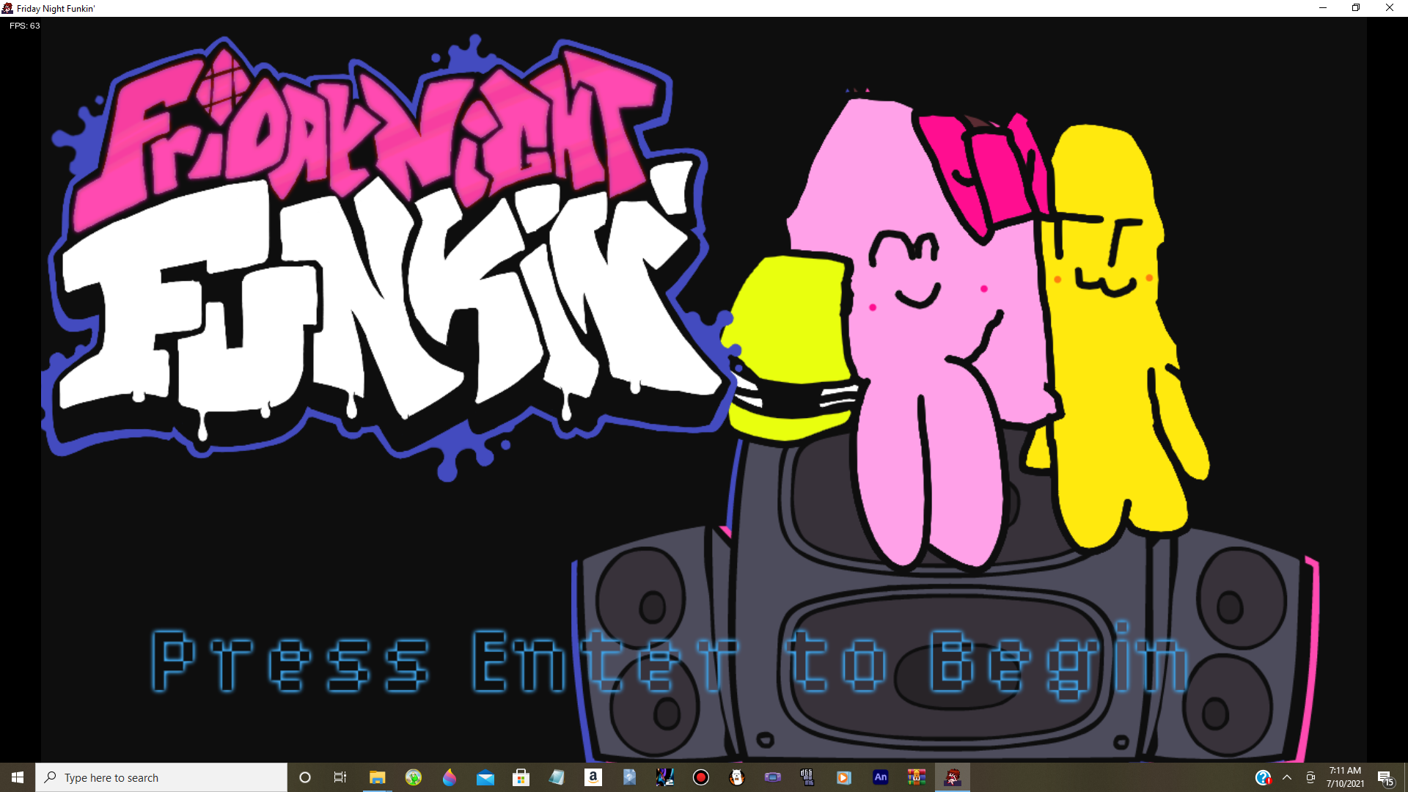Image resolution: width=1408 pixels, height=792 pixels.
Task: Click the blue help icon in the system tray
Action: (x=1263, y=777)
